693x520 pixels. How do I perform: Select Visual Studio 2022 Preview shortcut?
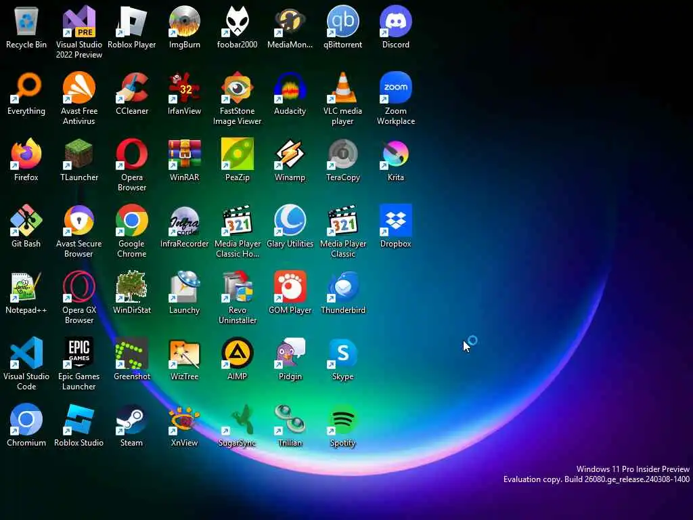(x=79, y=21)
